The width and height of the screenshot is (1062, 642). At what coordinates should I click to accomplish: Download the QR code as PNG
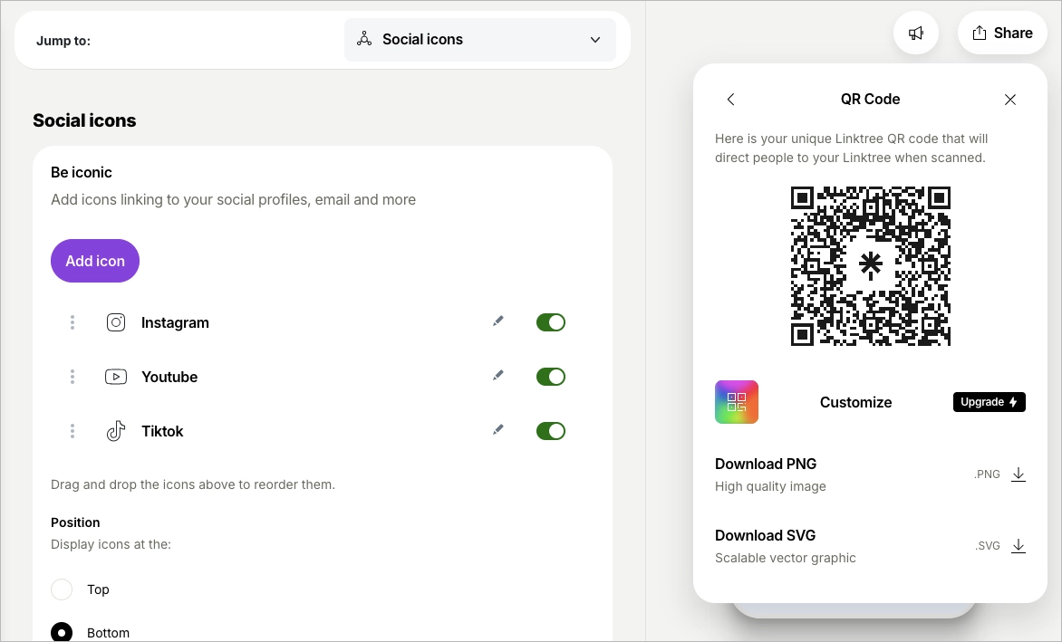tap(1018, 474)
